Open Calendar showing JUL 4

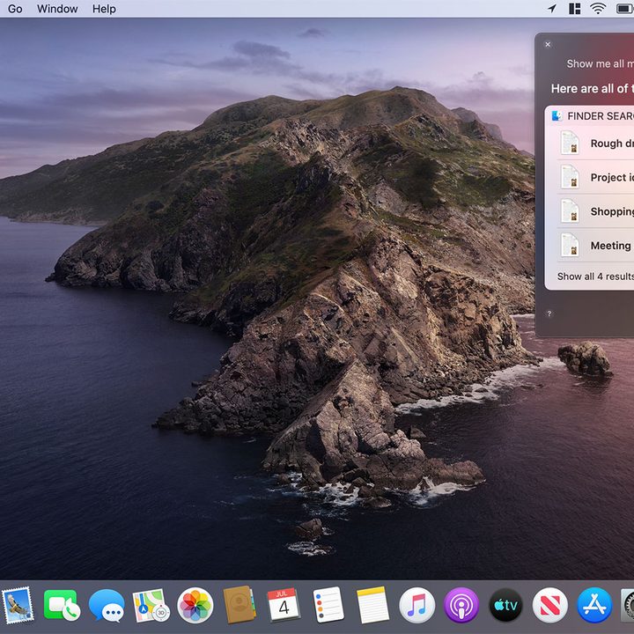pos(284,604)
